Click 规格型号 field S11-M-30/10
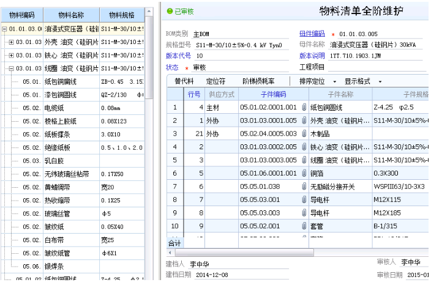 tap(241, 45)
